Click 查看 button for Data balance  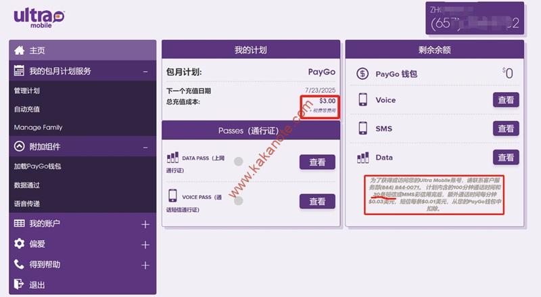pyautogui.click(x=506, y=158)
